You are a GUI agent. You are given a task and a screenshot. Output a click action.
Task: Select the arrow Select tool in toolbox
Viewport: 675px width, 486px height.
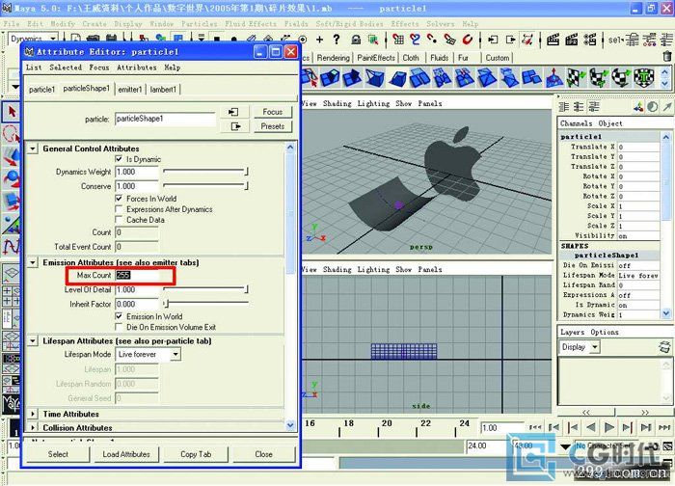pyautogui.click(x=12, y=112)
